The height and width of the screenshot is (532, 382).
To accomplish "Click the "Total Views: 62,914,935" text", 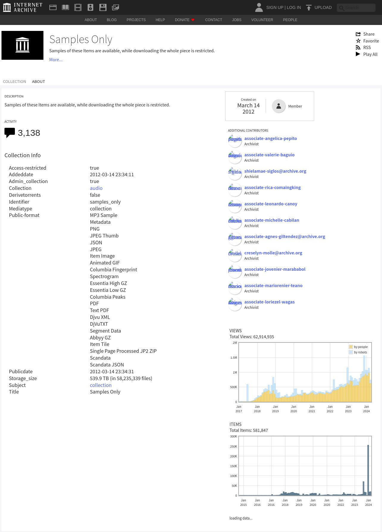I will (252, 337).
